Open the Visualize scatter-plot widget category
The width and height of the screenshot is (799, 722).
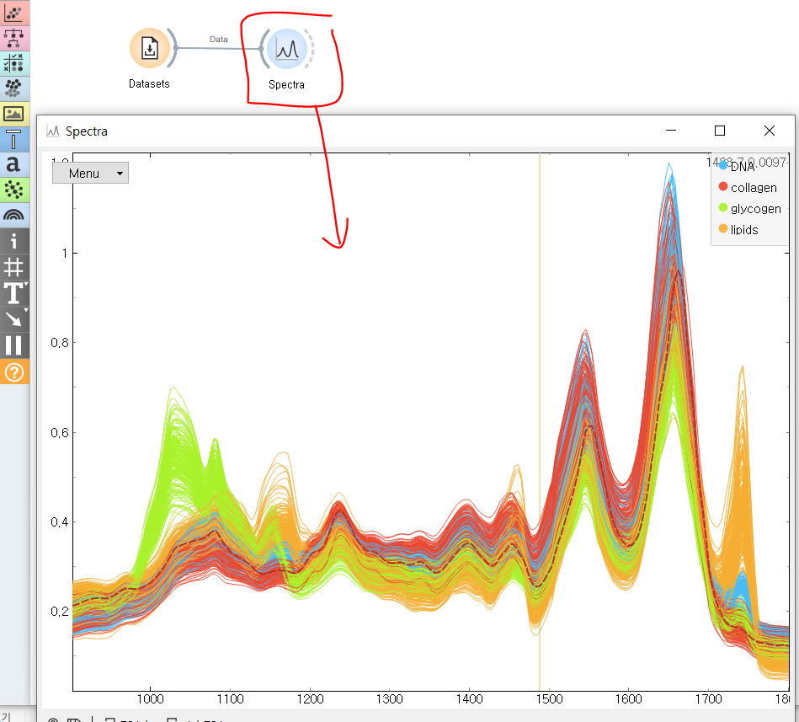click(x=13, y=13)
